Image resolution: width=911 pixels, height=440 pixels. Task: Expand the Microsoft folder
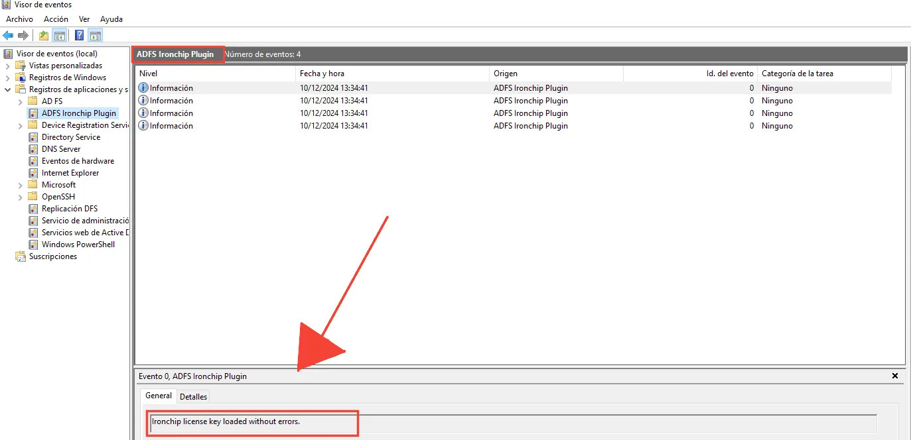(x=21, y=185)
